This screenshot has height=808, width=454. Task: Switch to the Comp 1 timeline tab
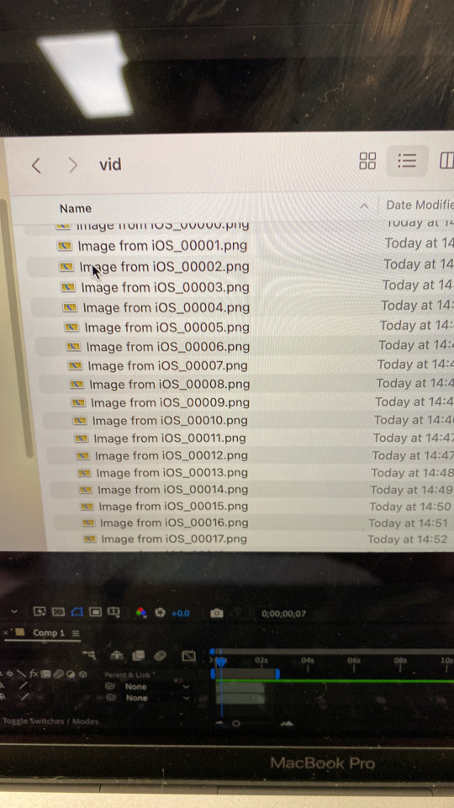click(x=49, y=633)
